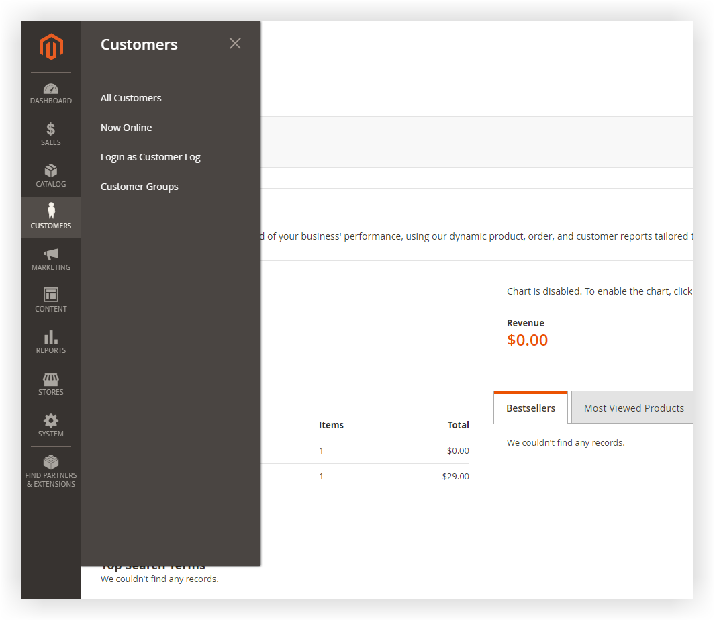Select Now Online menu entry

(x=126, y=128)
